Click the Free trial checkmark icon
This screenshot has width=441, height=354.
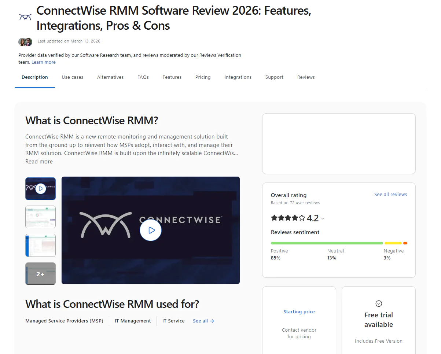379,303
